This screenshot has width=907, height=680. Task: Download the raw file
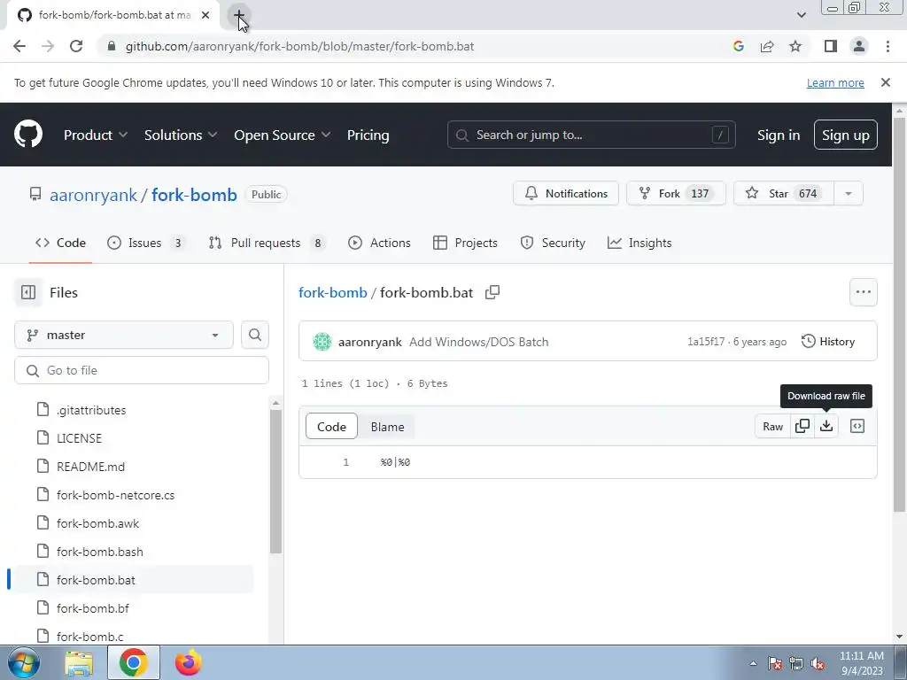tap(826, 426)
